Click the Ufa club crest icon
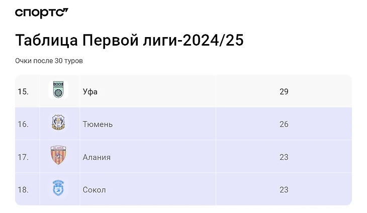The width and height of the screenshot is (367, 213). 58,90
